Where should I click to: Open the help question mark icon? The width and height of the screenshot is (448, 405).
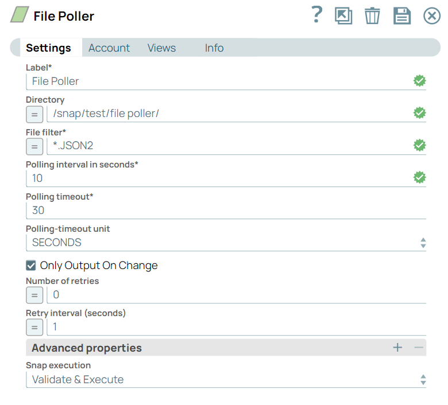point(316,15)
